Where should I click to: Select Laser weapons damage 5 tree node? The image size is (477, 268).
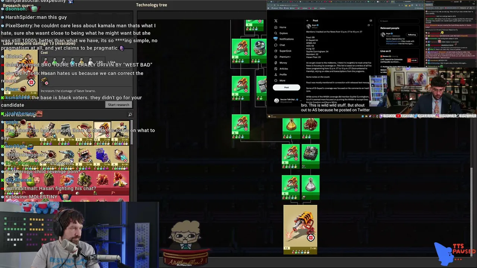[x=291, y=156]
